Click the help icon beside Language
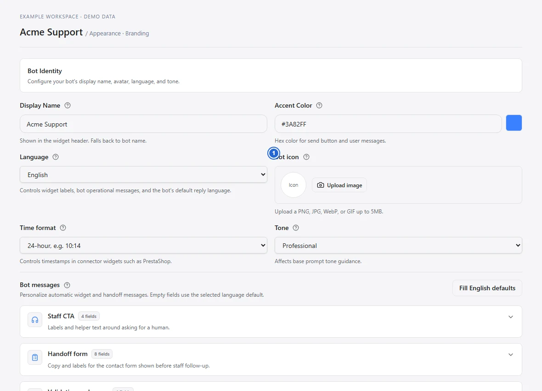This screenshot has width=542, height=391. pyautogui.click(x=55, y=157)
